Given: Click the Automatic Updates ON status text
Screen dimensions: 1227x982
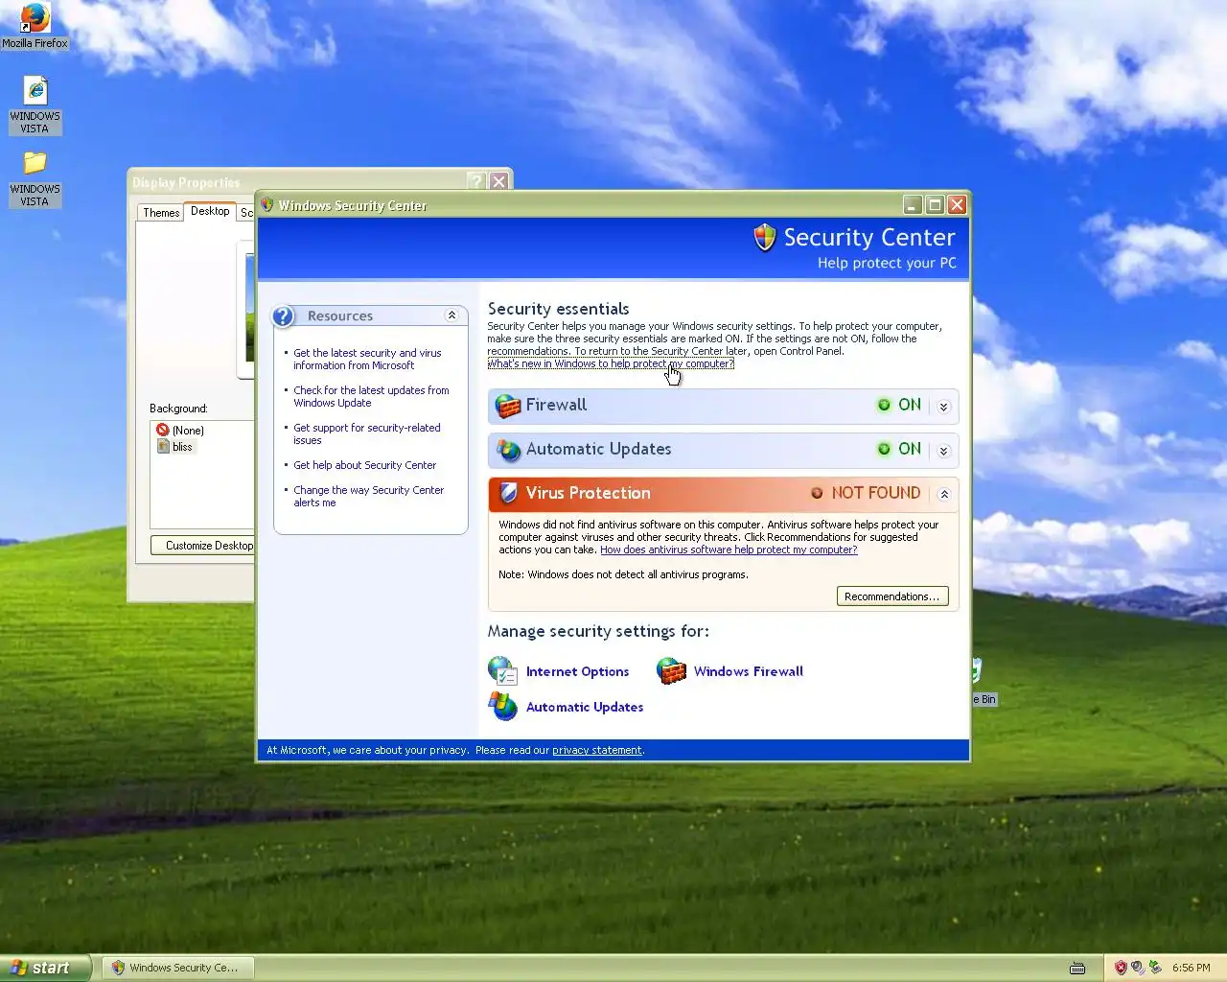Looking at the screenshot, I should coord(910,449).
